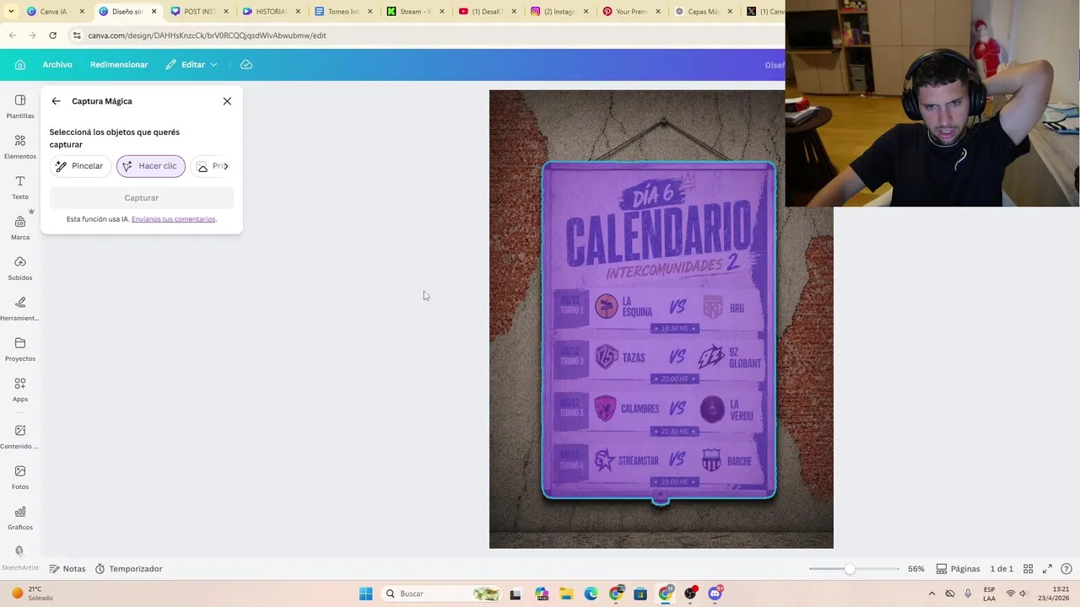Switch to the POST INST browser tab
The width and height of the screenshot is (1080, 607).
(199, 12)
